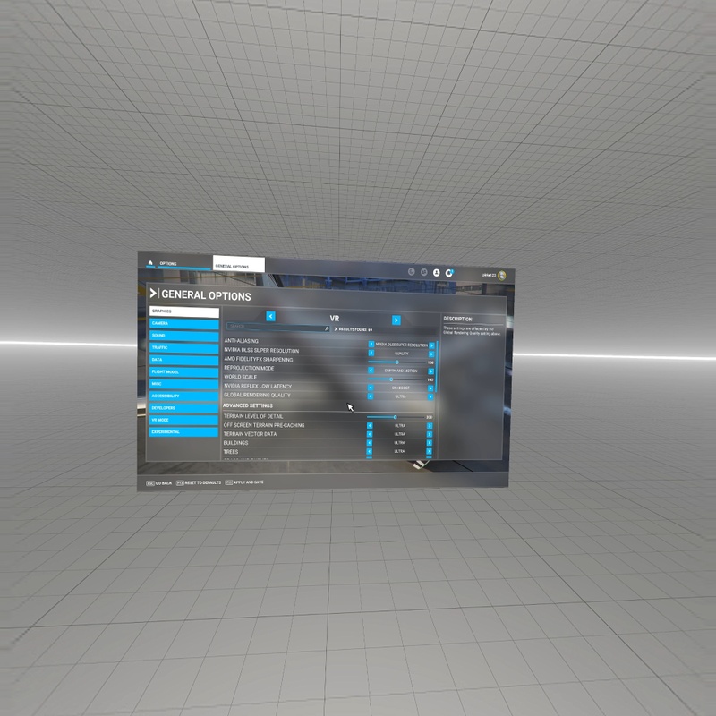Click left arrow for NVIDIA Reflex Low Latency
The width and height of the screenshot is (716, 716).
click(371, 388)
